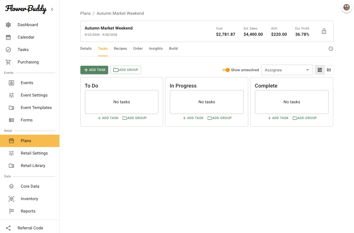Add a group in Complete column

[305, 118]
